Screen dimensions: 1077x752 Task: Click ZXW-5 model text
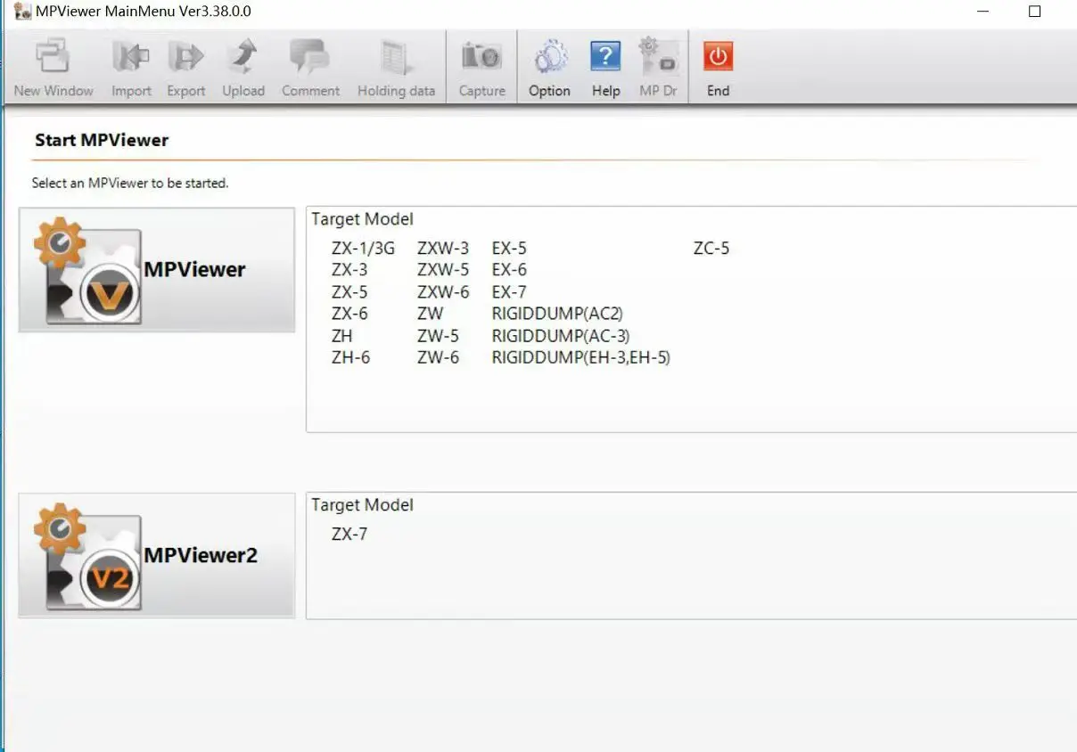click(x=443, y=270)
